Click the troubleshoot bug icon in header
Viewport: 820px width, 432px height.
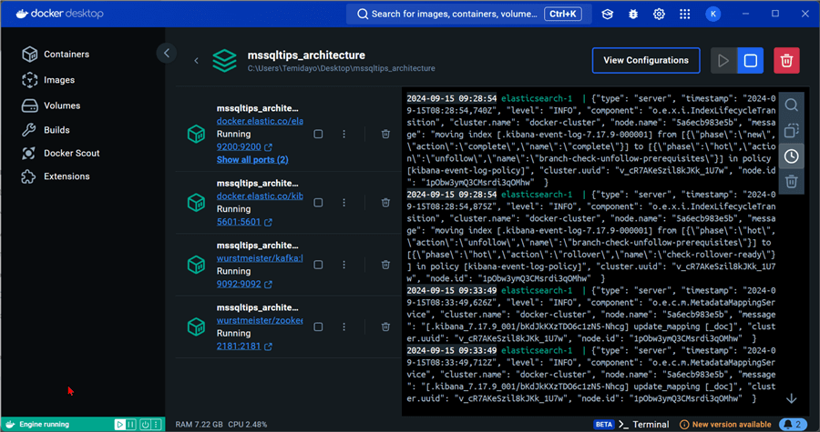click(633, 14)
